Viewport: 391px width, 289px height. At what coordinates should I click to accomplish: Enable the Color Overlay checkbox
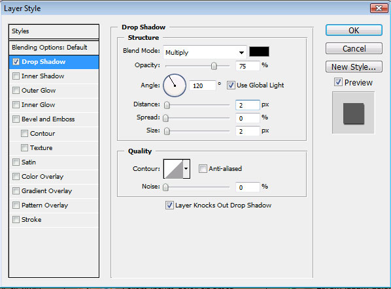pos(16,177)
